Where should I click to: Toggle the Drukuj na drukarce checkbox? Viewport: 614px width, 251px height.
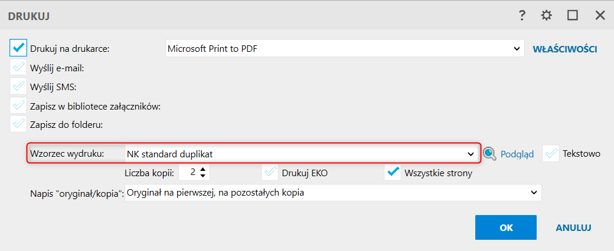pos(19,48)
